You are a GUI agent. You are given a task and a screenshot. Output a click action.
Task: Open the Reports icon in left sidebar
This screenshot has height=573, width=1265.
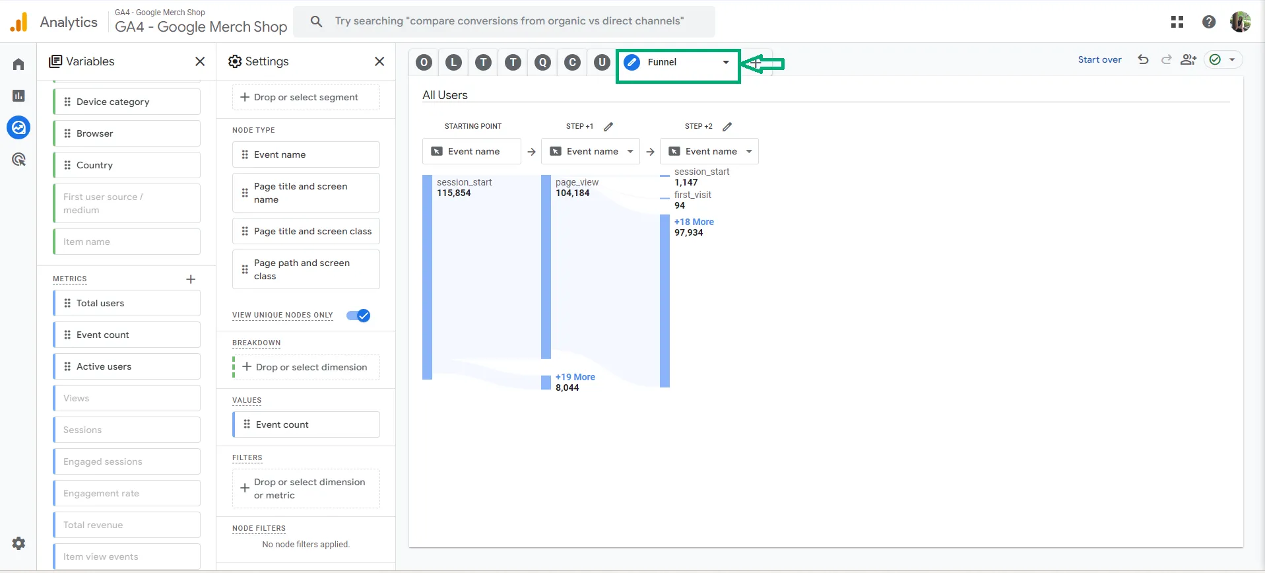[x=18, y=96]
